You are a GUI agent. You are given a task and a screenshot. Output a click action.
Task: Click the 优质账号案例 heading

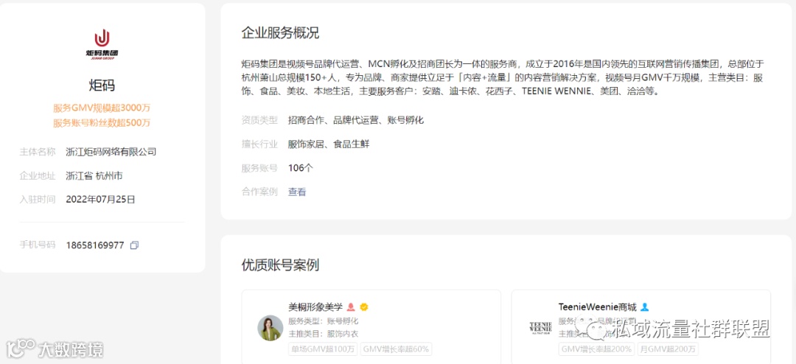pyautogui.click(x=280, y=265)
